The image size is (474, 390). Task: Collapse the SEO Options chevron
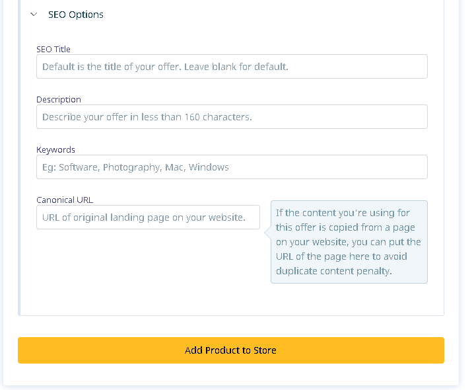[x=34, y=15]
